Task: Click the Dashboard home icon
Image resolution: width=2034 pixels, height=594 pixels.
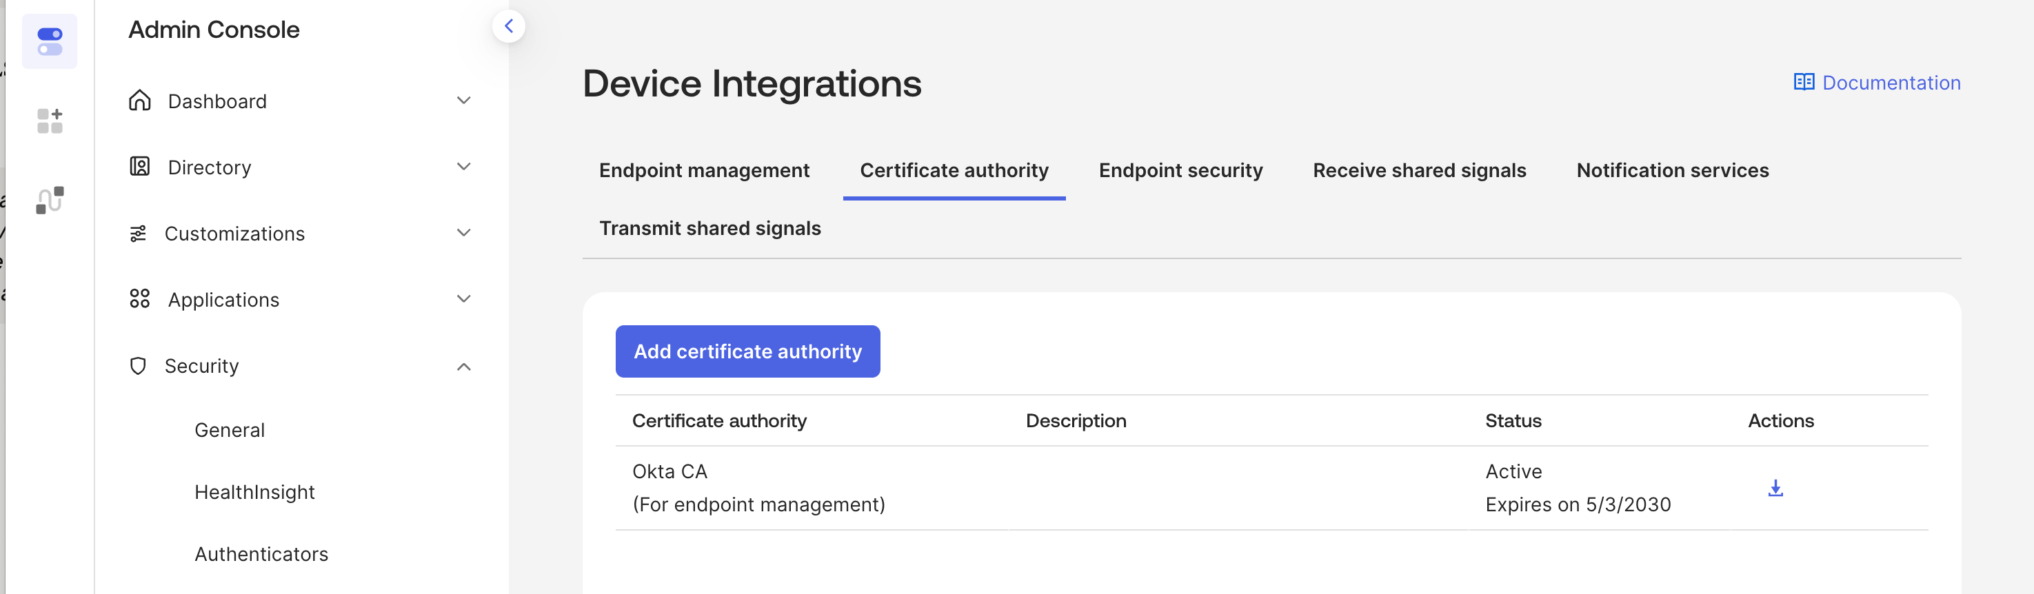Action: (140, 100)
